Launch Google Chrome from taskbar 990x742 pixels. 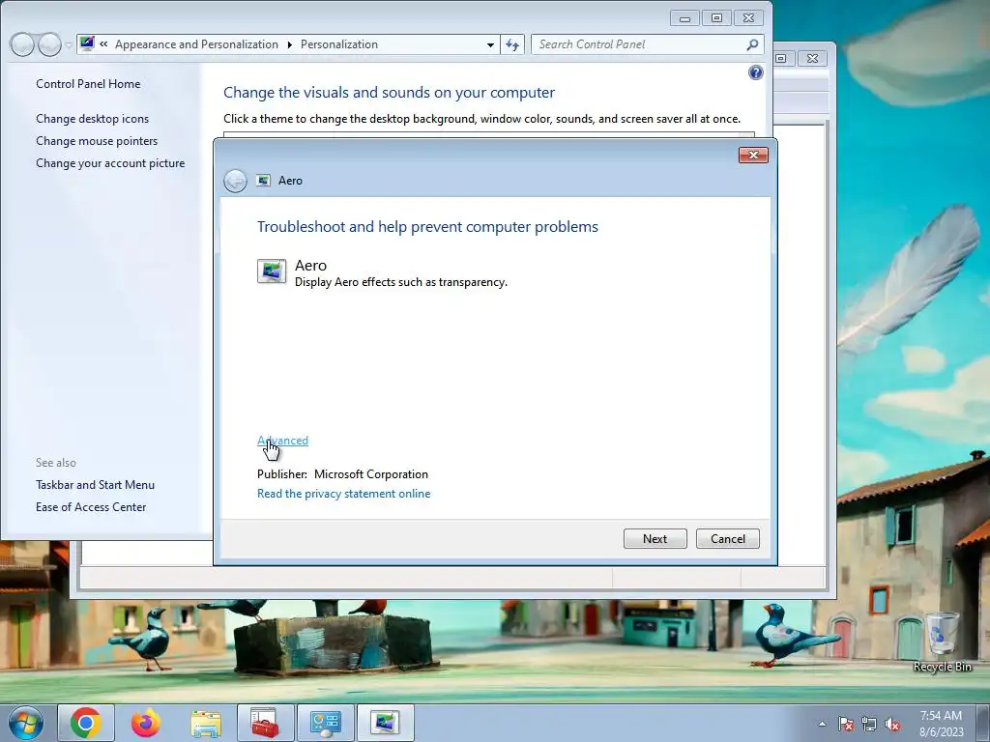click(x=86, y=723)
